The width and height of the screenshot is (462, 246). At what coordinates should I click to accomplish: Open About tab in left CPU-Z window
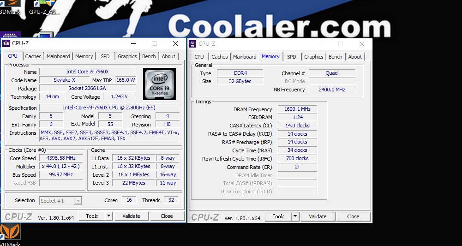(x=168, y=56)
